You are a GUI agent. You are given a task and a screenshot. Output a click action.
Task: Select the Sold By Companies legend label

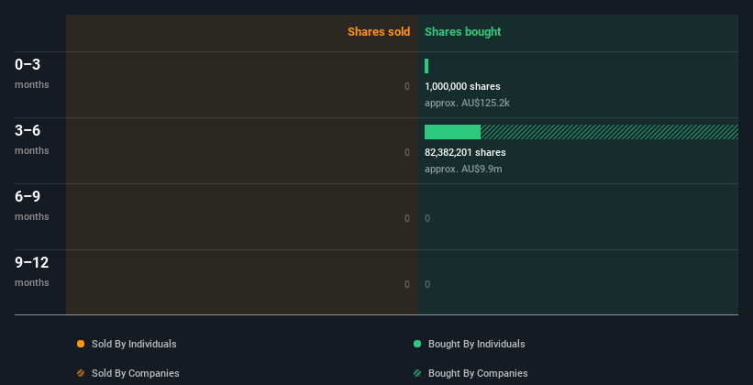pyautogui.click(x=136, y=373)
